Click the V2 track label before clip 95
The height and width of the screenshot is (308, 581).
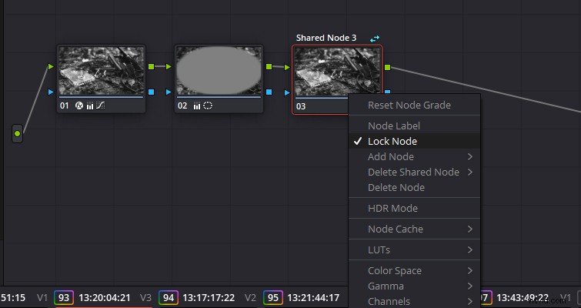251,298
